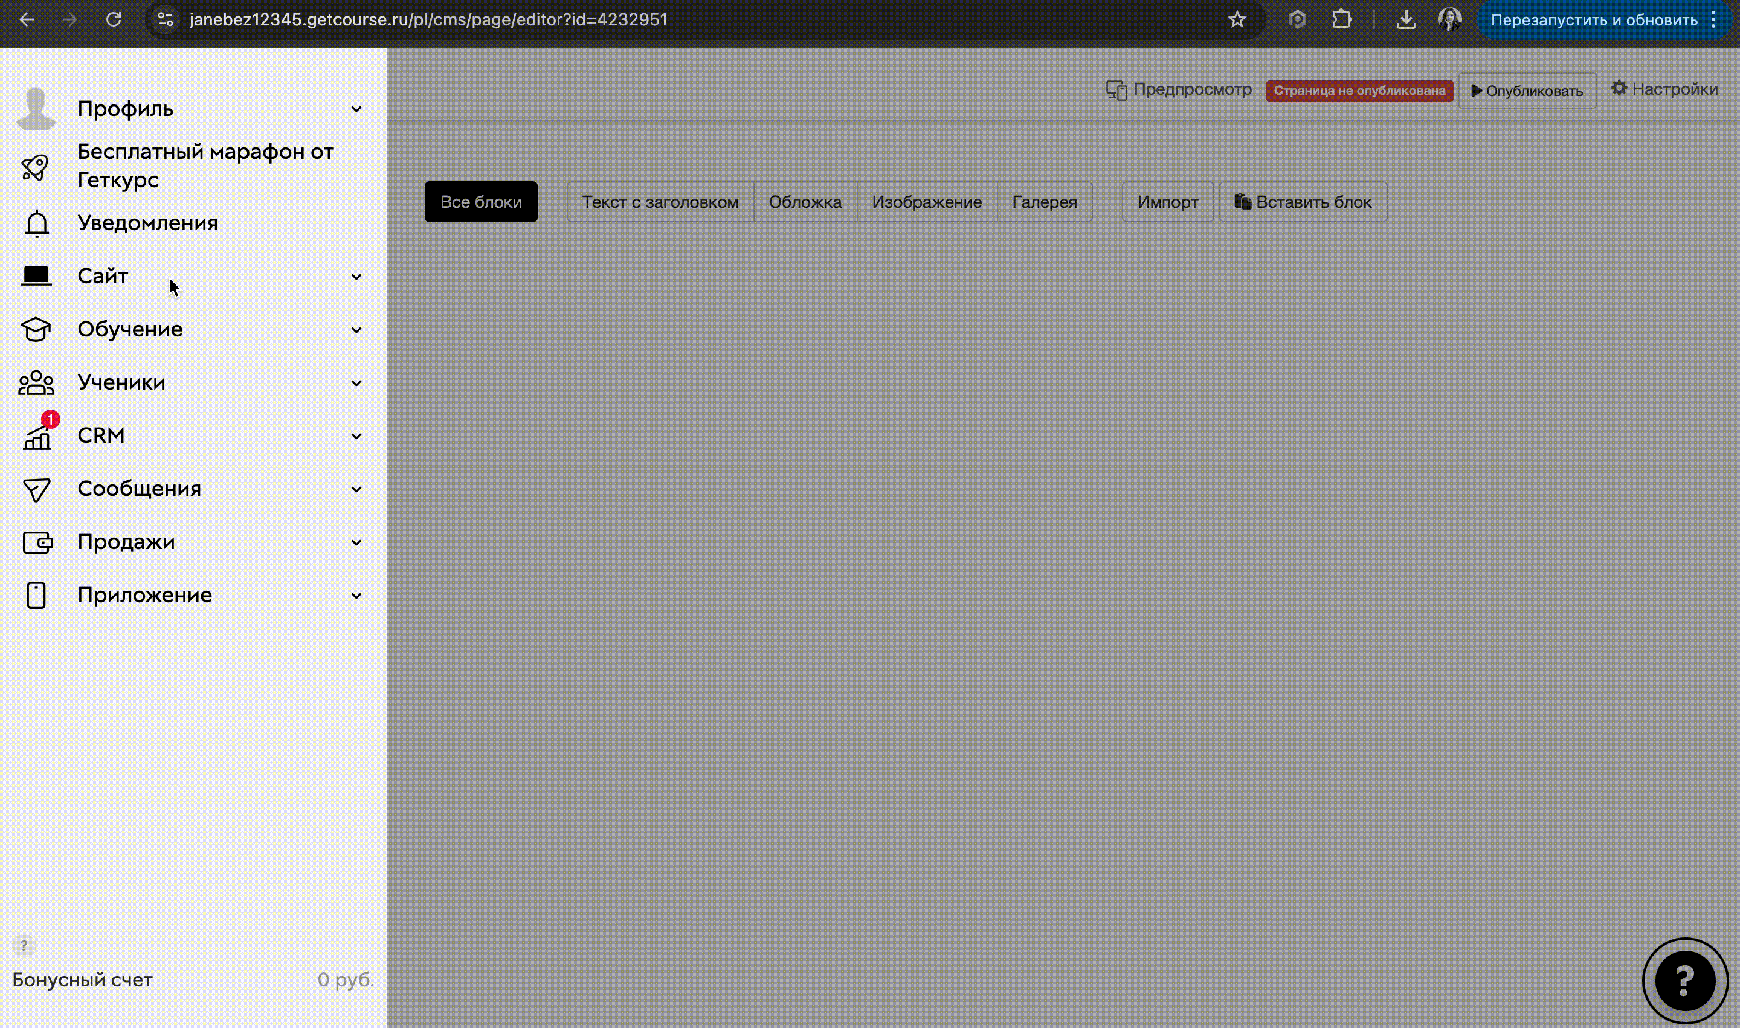Expand the Ученики section chevron

pos(356,383)
